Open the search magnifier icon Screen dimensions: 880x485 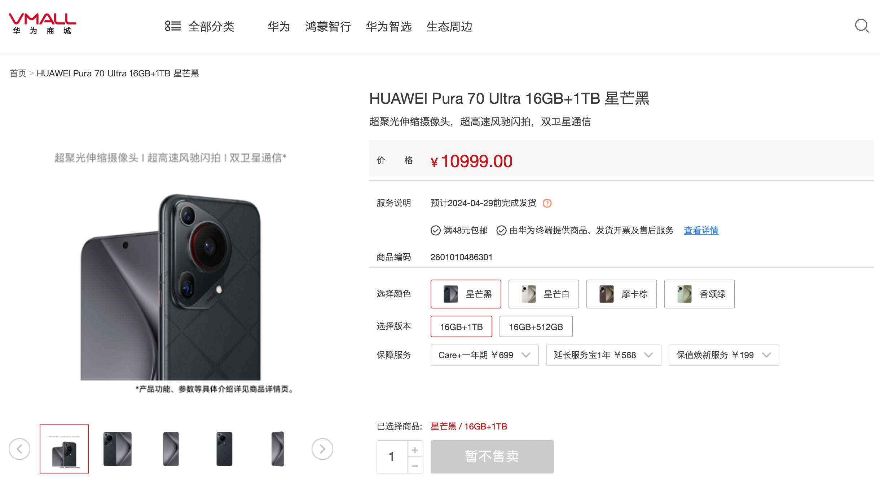(862, 26)
